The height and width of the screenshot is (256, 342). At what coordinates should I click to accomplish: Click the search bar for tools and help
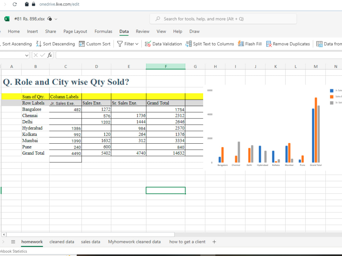click(223, 19)
